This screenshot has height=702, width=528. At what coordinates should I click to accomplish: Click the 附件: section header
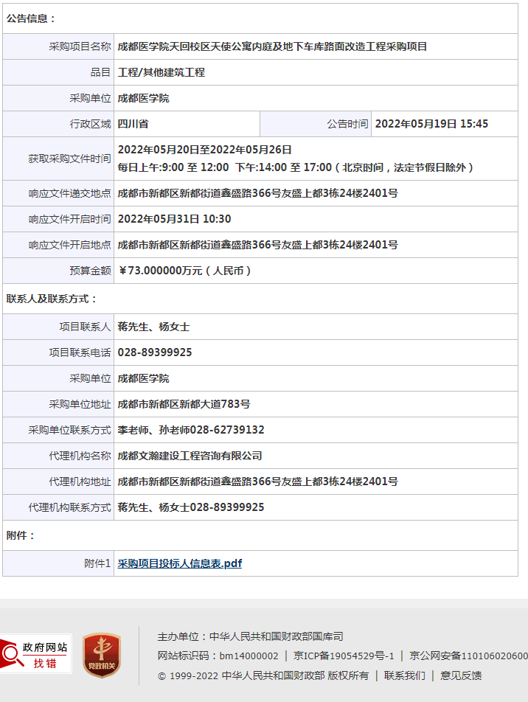click(20, 535)
